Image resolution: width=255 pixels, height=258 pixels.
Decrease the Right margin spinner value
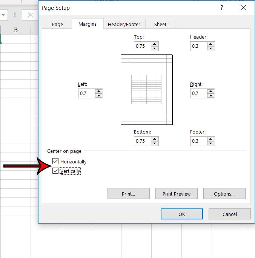coord(210,96)
